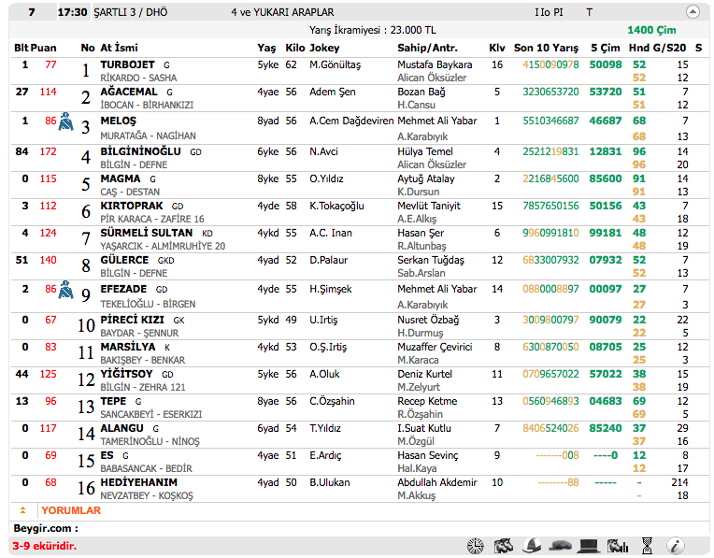The height and width of the screenshot is (558, 714).
Task: Click jockey silks icon beside MELOŞ
Action: [x=66, y=122]
